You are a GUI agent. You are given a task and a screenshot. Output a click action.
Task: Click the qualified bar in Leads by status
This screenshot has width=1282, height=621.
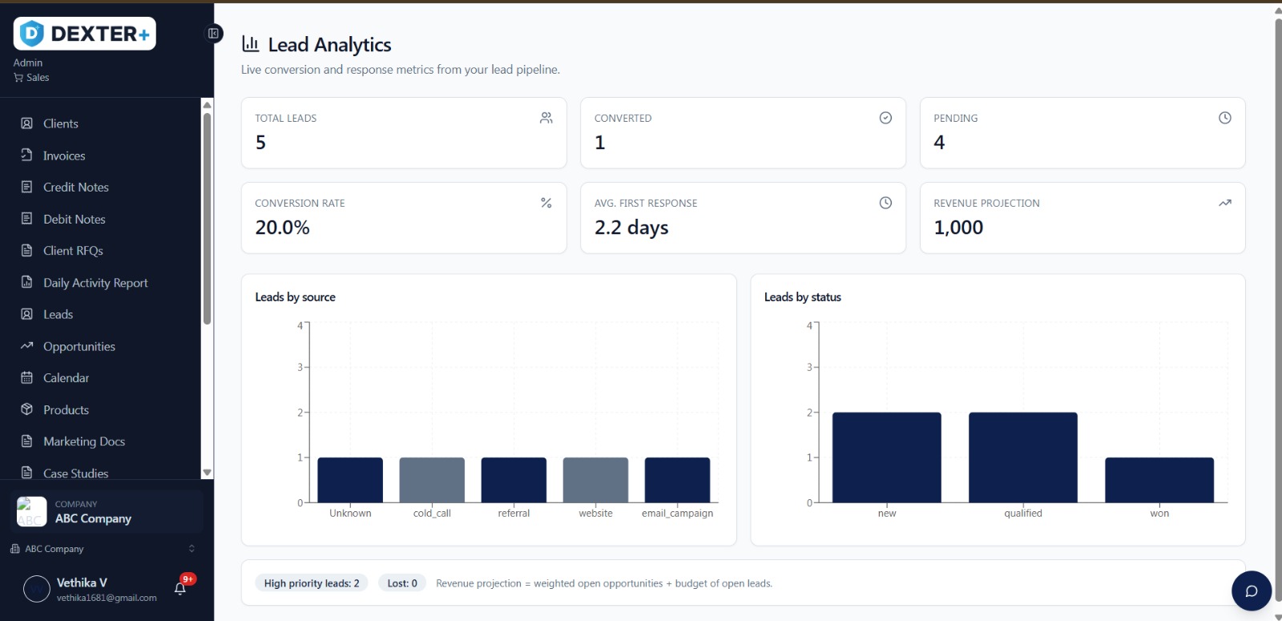point(1023,458)
